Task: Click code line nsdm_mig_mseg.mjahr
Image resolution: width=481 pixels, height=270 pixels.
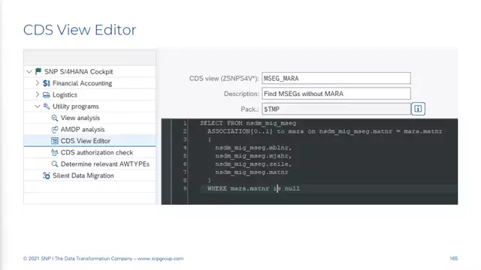Action: [x=253, y=156]
